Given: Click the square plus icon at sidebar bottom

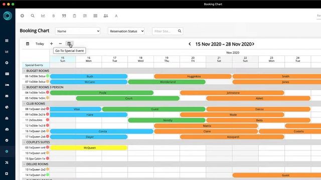Looking at the screenshot, I should 7,173.
